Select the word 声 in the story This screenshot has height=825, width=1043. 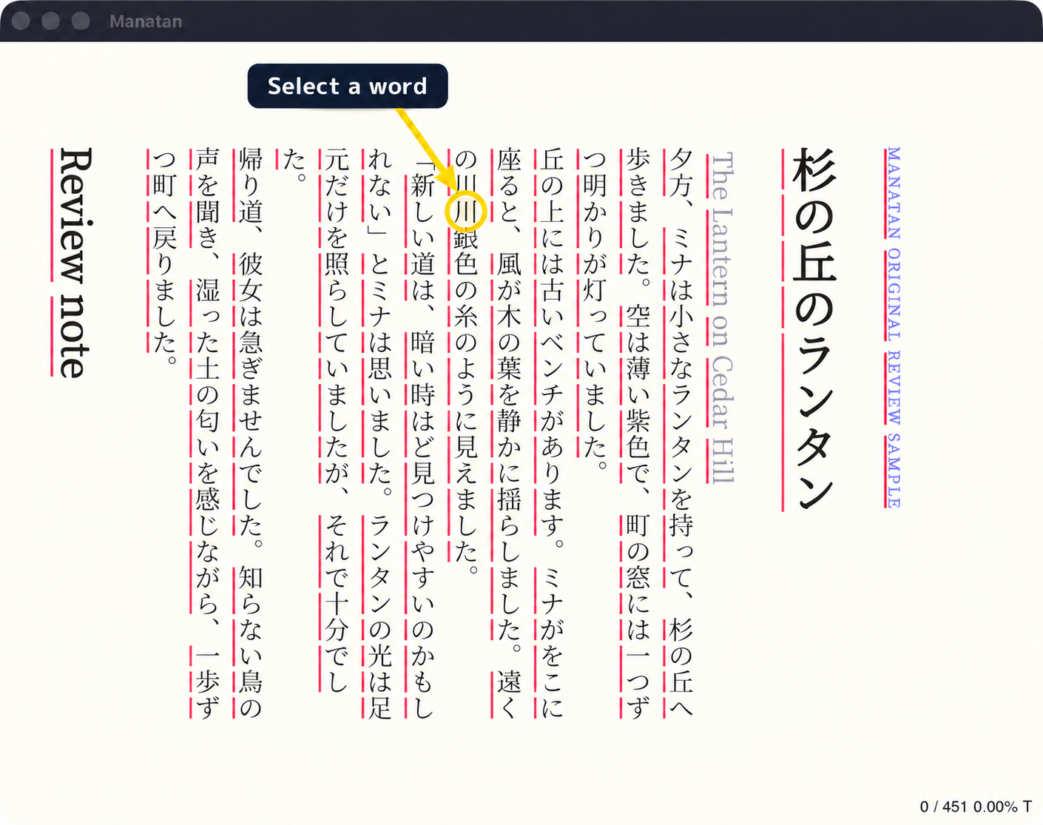click(x=208, y=160)
